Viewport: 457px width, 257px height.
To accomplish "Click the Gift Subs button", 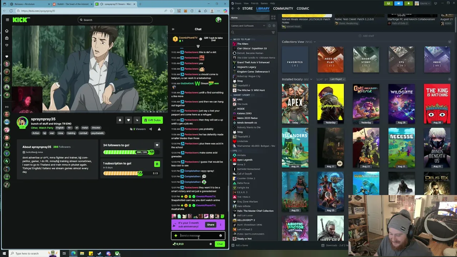I will point(152,120).
